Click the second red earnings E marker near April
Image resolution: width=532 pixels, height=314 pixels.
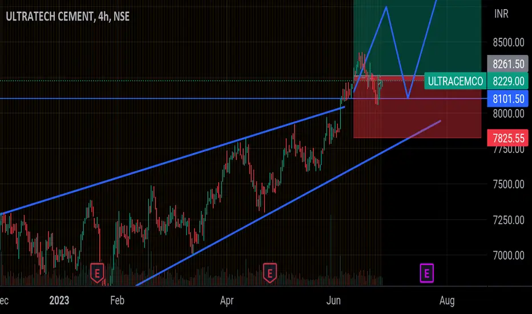(x=270, y=273)
